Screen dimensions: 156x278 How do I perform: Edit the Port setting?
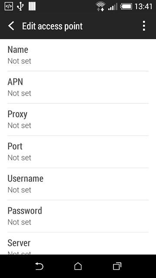point(78,152)
